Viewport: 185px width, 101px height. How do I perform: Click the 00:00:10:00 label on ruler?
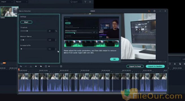[x=43, y=71]
